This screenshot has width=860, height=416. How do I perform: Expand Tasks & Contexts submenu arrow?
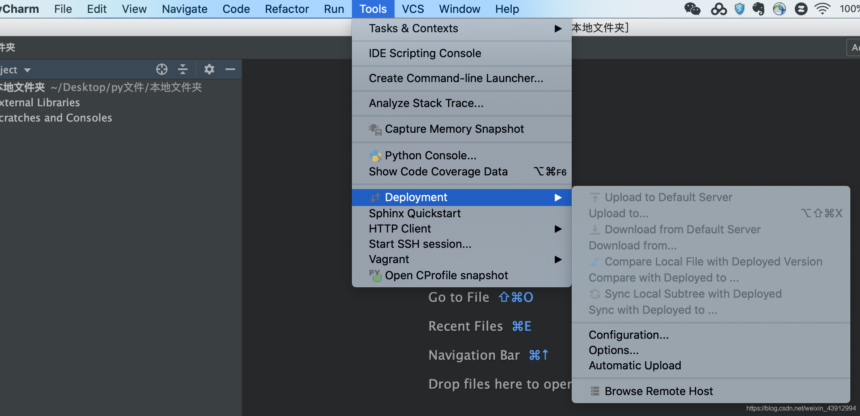pyautogui.click(x=558, y=29)
